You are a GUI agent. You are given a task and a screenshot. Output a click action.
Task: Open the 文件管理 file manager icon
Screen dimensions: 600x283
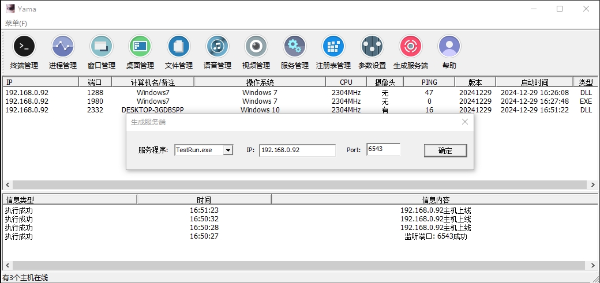pyautogui.click(x=179, y=46)
